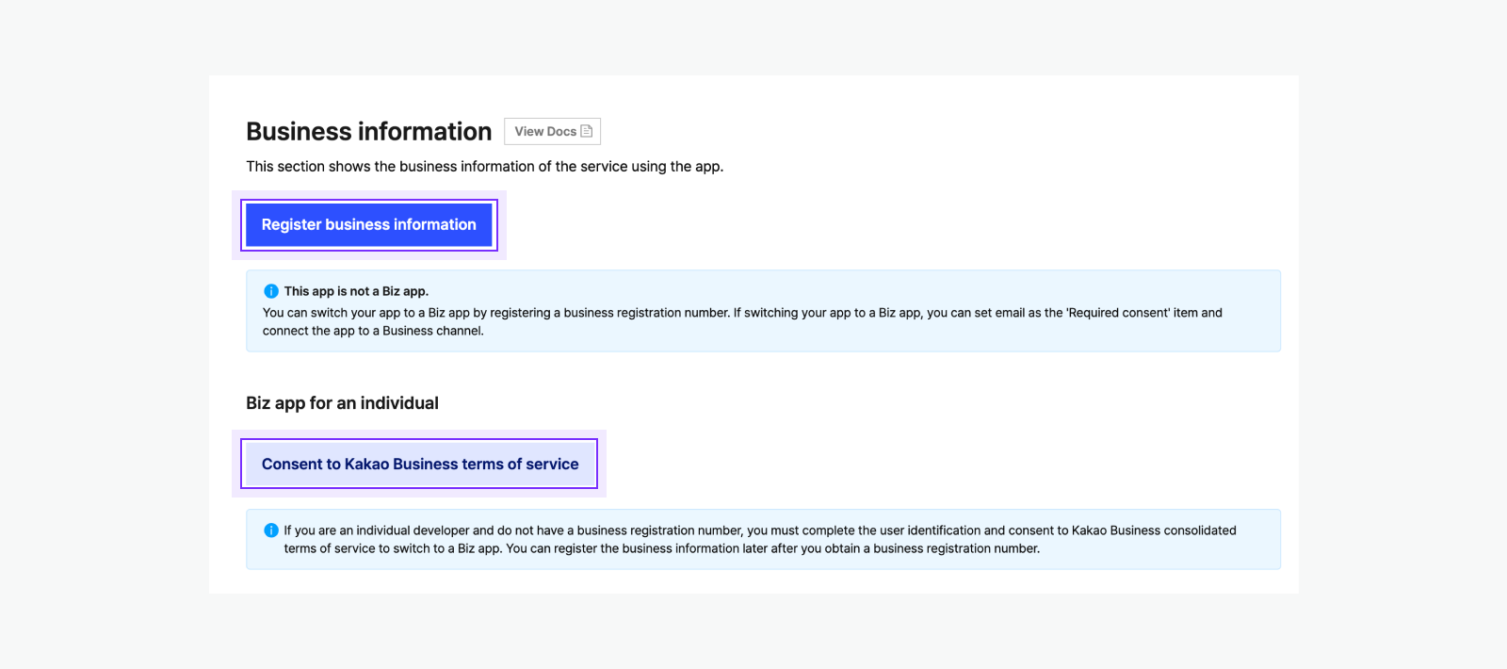Viewport: 1507px width, 669px height.
Task: Click the document icon beside View Docs
Action: pos(587,132)
